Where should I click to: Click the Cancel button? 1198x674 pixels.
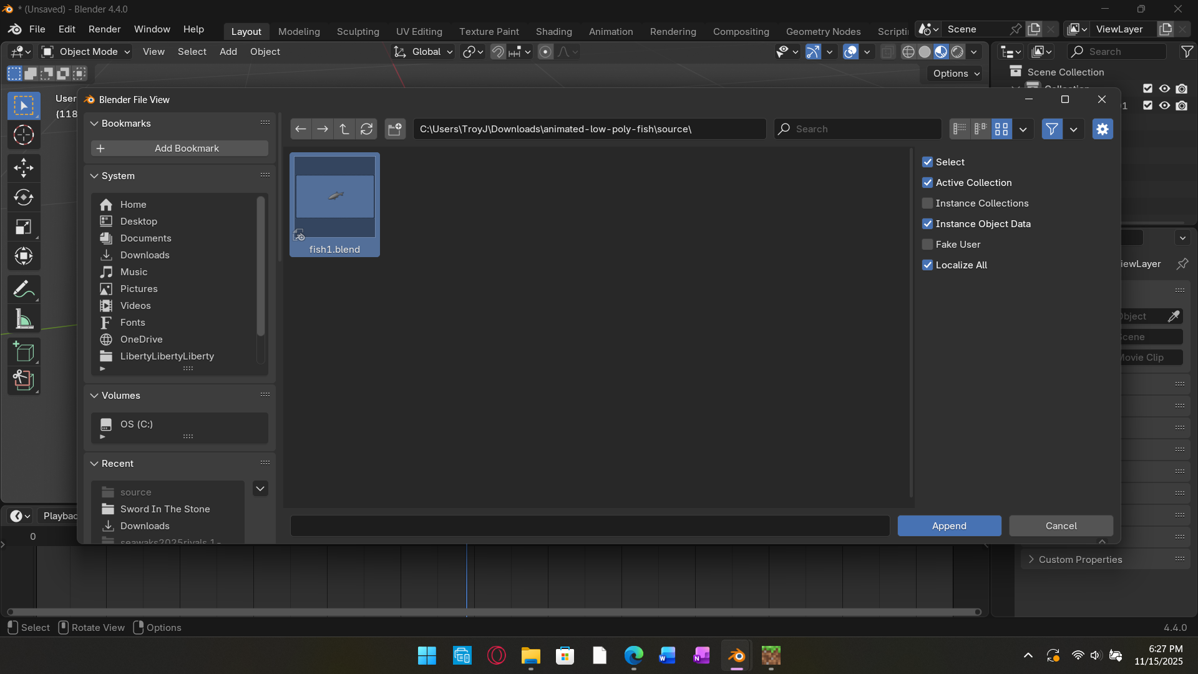pyautogui.click(x=1061, y=526)
